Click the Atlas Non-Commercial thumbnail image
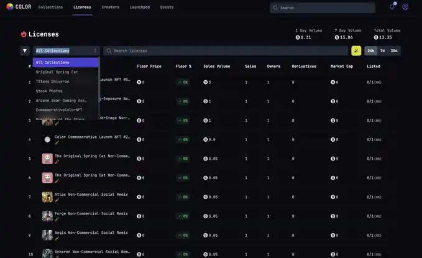The height and width of the screenshot is (258, 422). point(47,196)
